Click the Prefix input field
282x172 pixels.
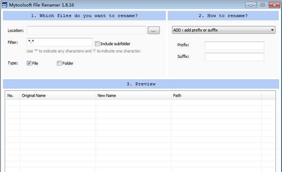click(235, 46)
